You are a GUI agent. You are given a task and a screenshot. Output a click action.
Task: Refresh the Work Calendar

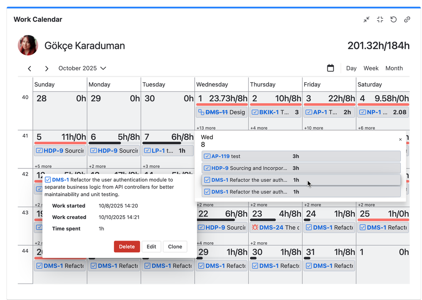(393, 19)
